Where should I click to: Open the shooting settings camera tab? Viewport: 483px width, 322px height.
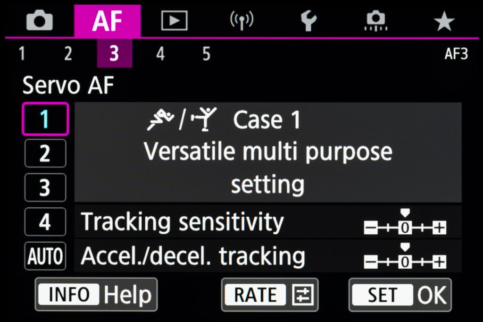point(40,21)
